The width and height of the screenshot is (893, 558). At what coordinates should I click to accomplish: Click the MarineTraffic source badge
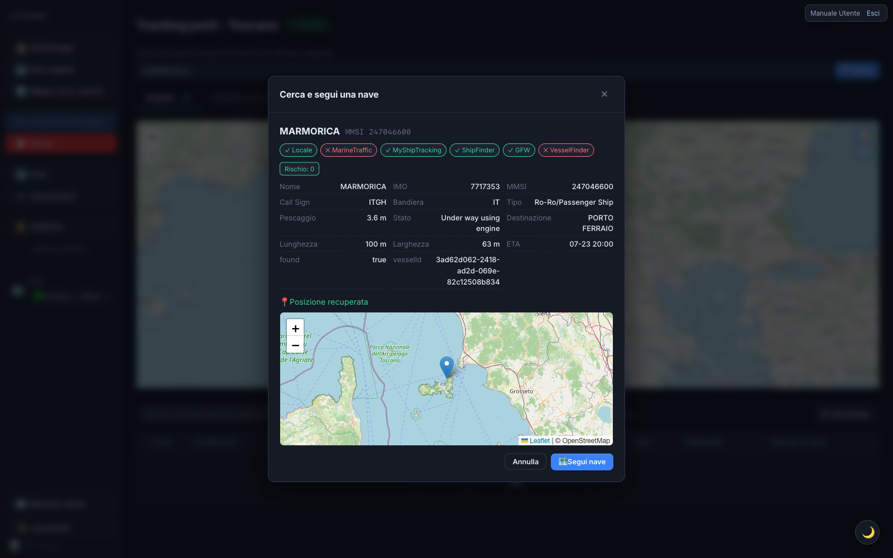coord(348,150)
